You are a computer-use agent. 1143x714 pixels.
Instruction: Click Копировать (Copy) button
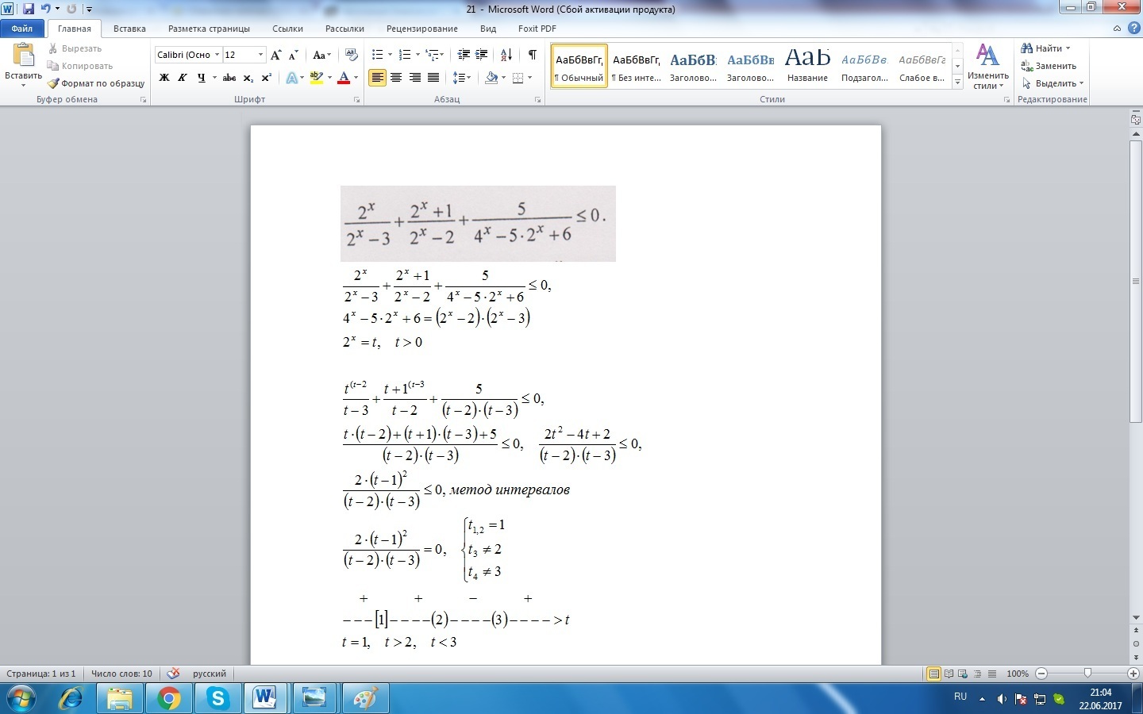click(80, 66)
